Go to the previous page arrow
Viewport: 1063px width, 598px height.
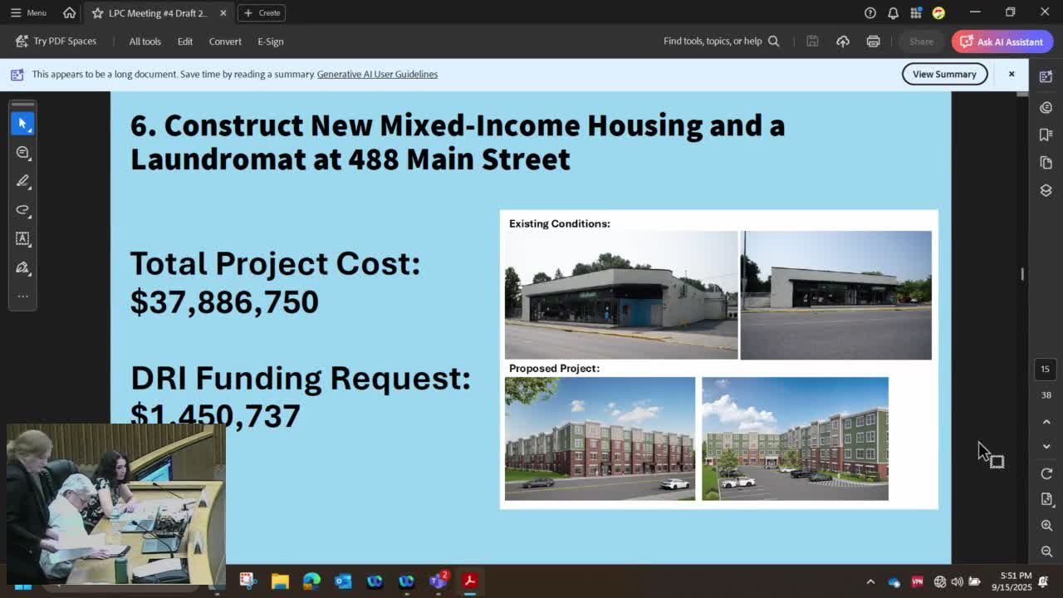pos(1046,422)
